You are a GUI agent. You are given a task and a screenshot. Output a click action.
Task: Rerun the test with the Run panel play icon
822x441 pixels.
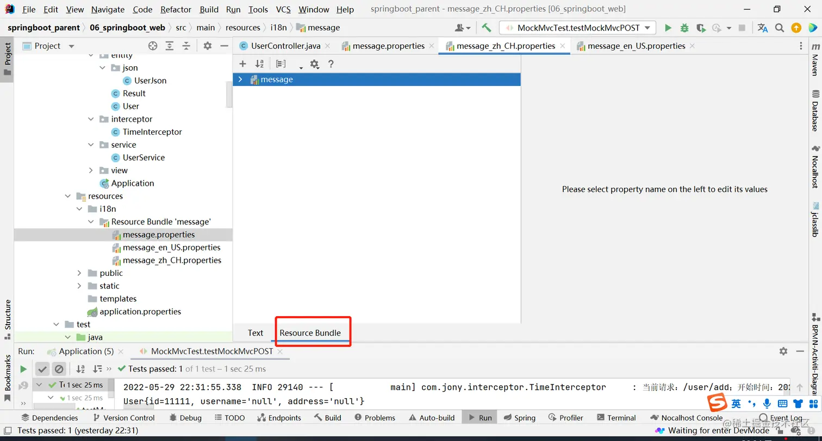pyautogui.click(x=23, y=369)
